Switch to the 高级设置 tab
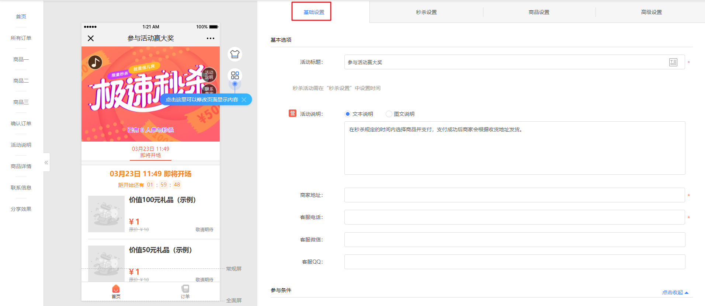 652,12
